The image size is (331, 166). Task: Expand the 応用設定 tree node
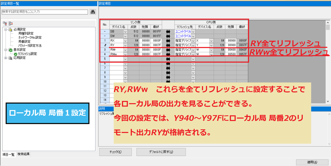pos(6,57)
